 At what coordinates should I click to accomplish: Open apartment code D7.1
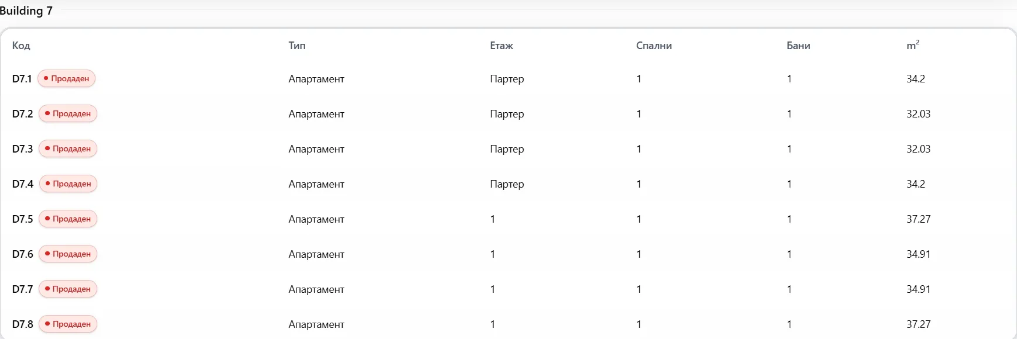[x=22, y=79]
